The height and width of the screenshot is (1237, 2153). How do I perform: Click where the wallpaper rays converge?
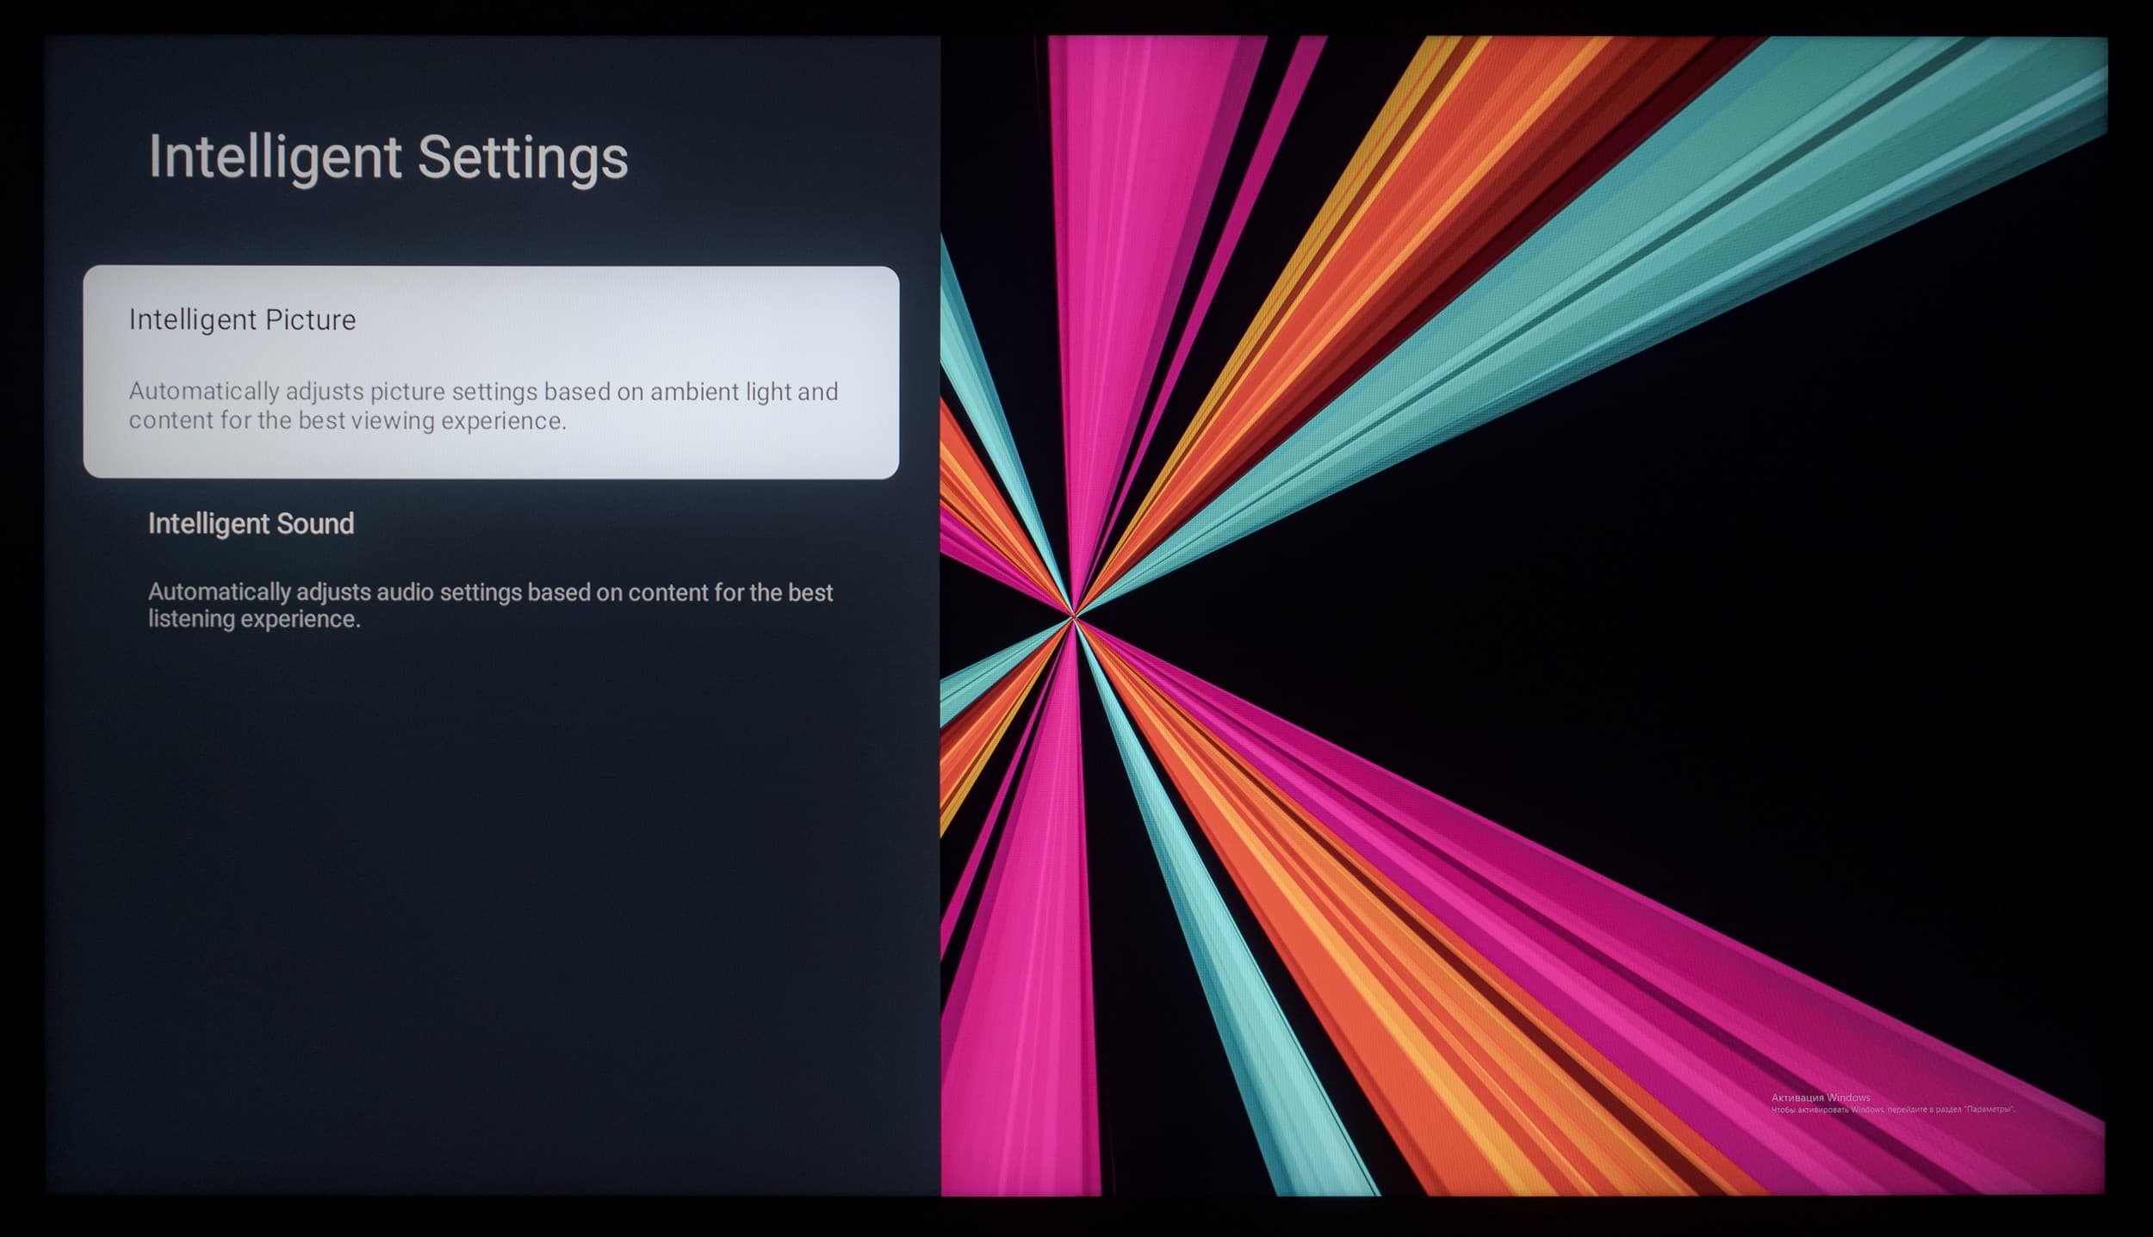[1073, 616]
